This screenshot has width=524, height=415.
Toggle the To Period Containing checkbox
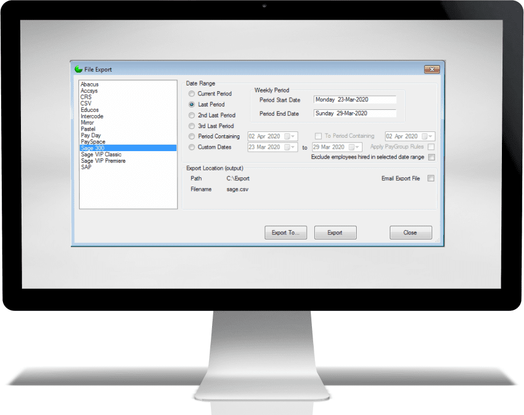[318, 136]
